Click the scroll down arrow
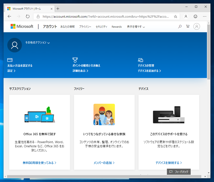Screen dimensions: 214x182 pyautogui.click(x=209, y=173)
